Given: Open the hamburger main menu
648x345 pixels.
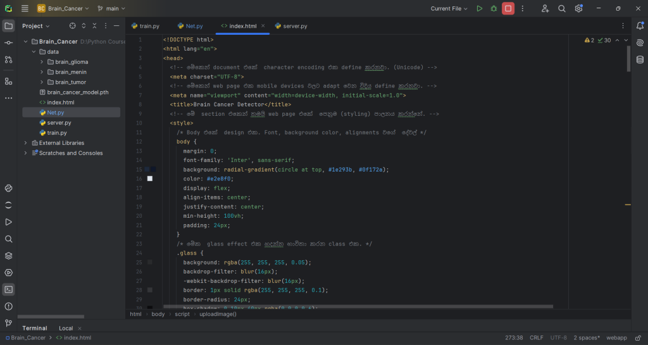Looking at the screenshot, I should (x=25, y=8).
